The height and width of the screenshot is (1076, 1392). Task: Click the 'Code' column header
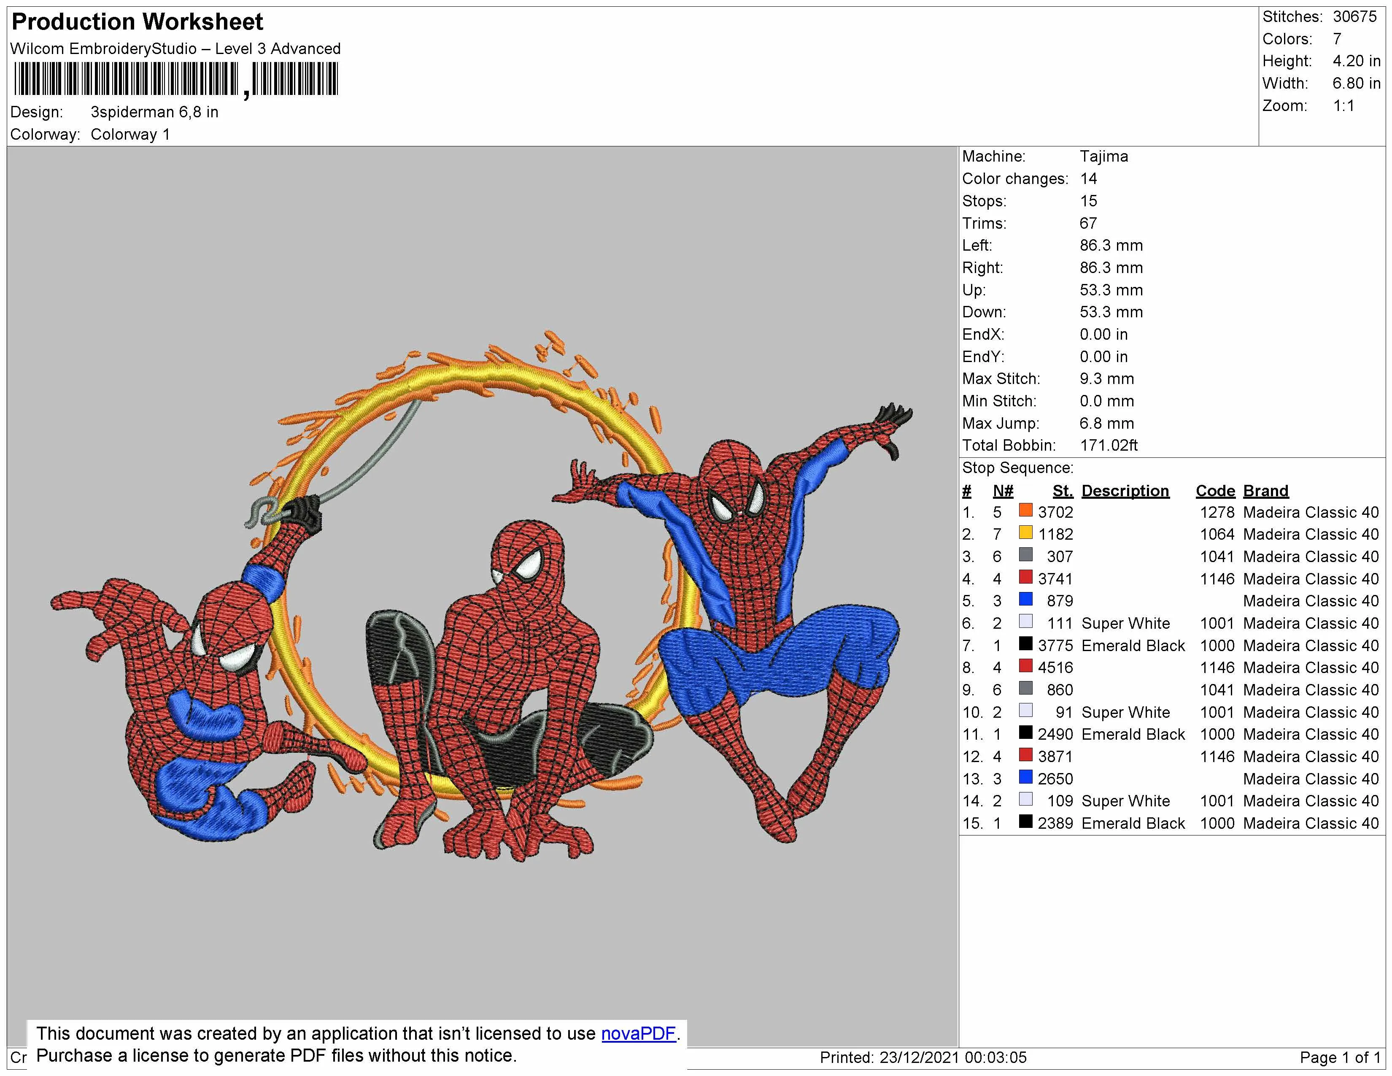coord(1215,491)
